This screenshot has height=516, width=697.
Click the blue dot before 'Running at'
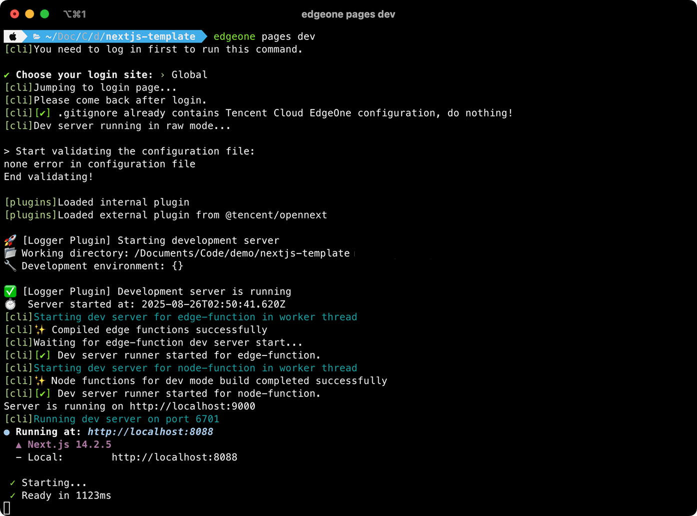coord(7,432)
